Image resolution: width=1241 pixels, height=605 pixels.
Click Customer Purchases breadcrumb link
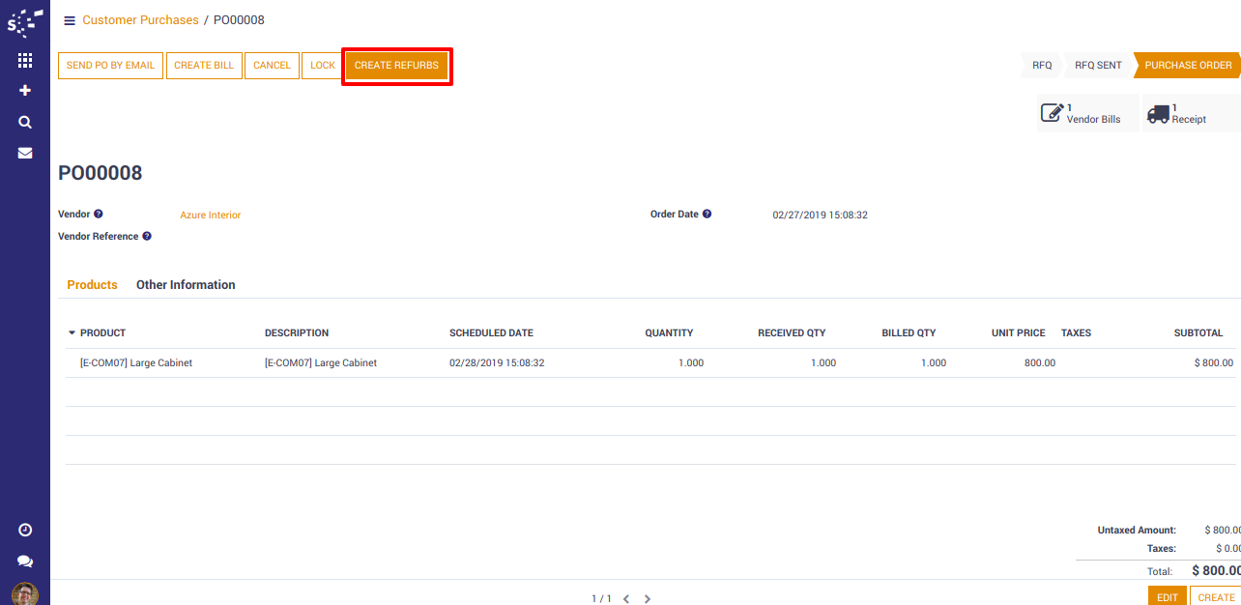[x=140, y=20]
